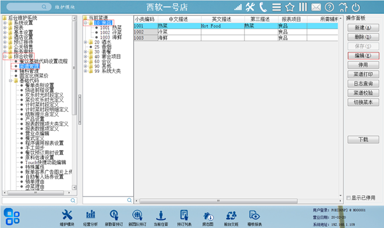Click the signal strength icon in header
Screen dimensions: 384x228
pos(238,8)
